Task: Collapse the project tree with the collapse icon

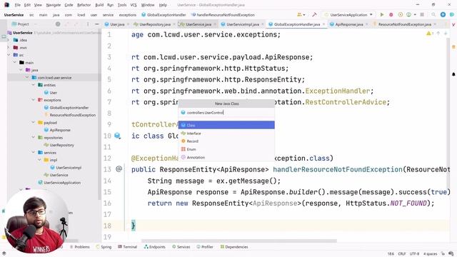Action: [x=77, y=24]
